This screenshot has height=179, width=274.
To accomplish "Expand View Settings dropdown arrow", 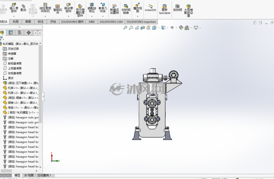I will click(x=200, y=28).
